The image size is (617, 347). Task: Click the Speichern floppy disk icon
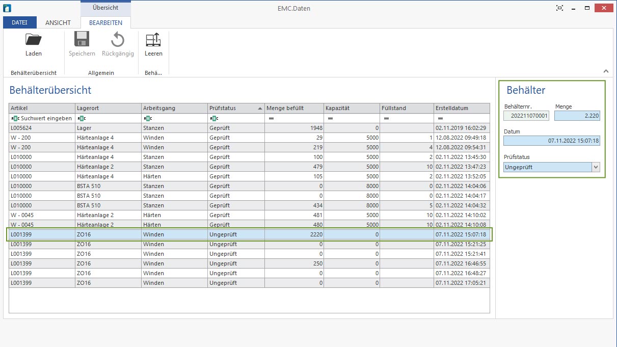(x=82, y=40)
